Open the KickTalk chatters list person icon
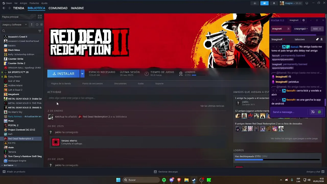Image resolution: width=327 pixels, height=184 pixels. coord(321,39)
